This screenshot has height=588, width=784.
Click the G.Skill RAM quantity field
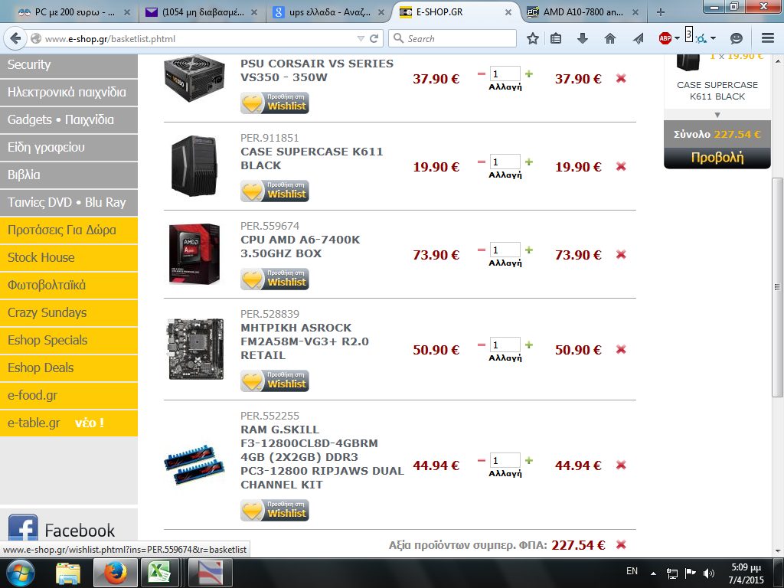tap(505, 460)
